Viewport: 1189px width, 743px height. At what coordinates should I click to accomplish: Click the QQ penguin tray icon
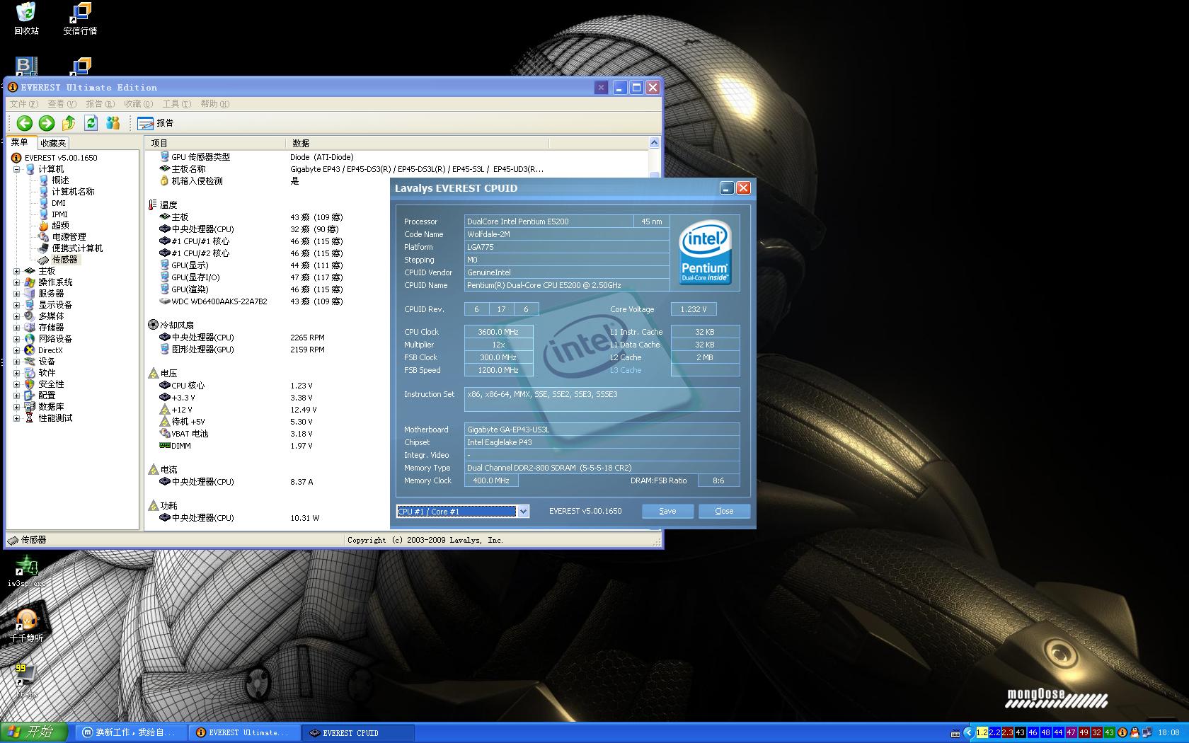[1135, 732]
